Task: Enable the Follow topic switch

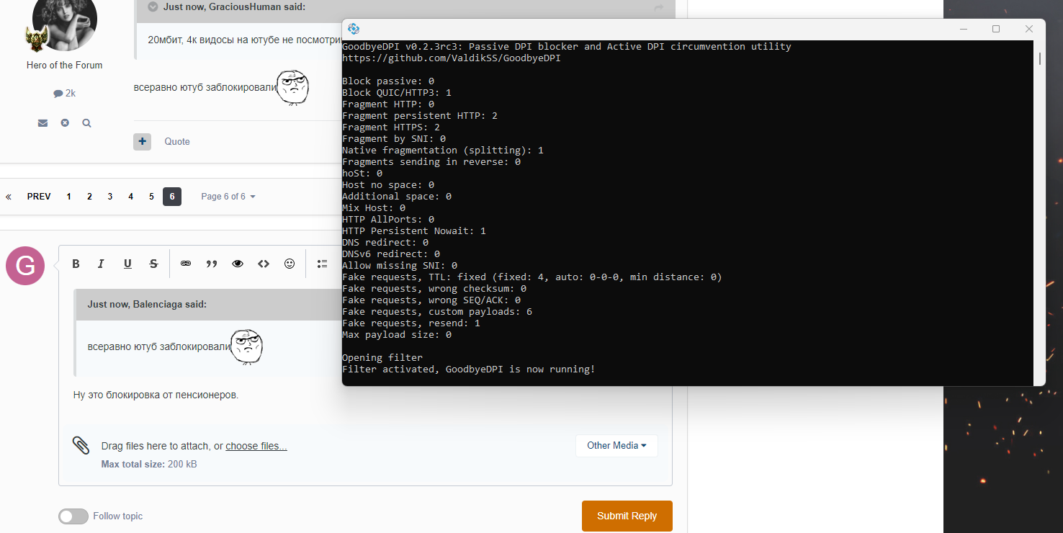Action: pyautogui.click(x=73, y=516)
